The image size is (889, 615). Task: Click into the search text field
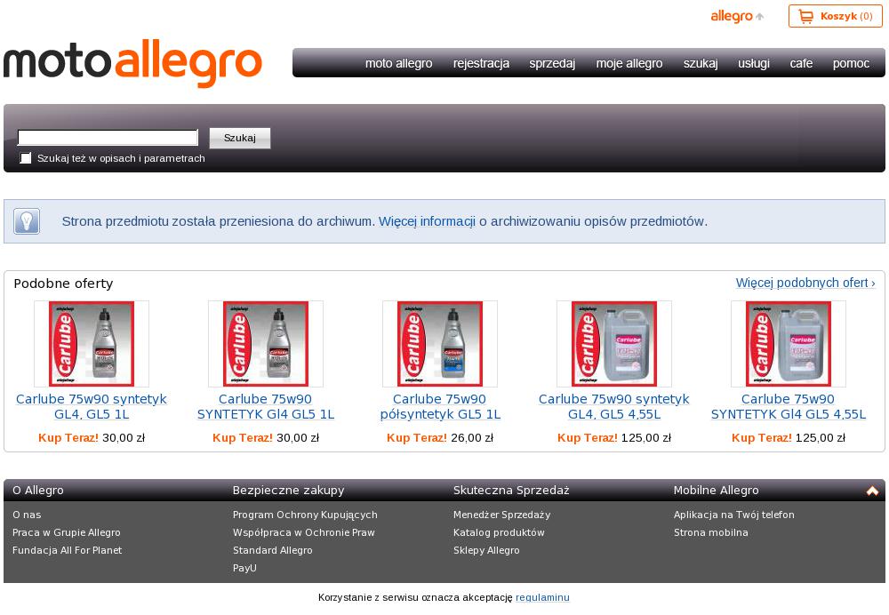tap(108, 137)
